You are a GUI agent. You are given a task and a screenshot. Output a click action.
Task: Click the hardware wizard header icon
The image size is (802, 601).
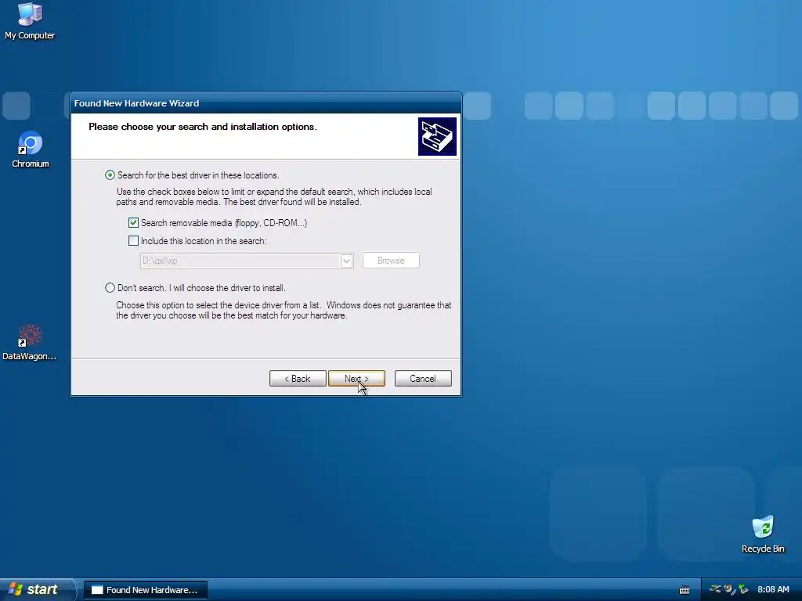(437, 136)
